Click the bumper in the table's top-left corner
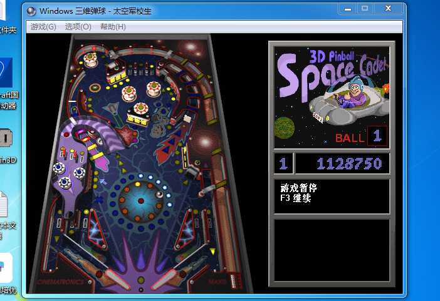 click(91, 60)
